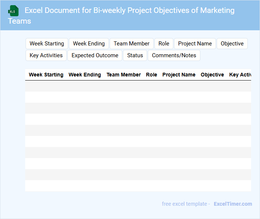260x219 pixels.
Task: Click the Week Ending column header
Action: pyautogui.click(x=85, y=75)
